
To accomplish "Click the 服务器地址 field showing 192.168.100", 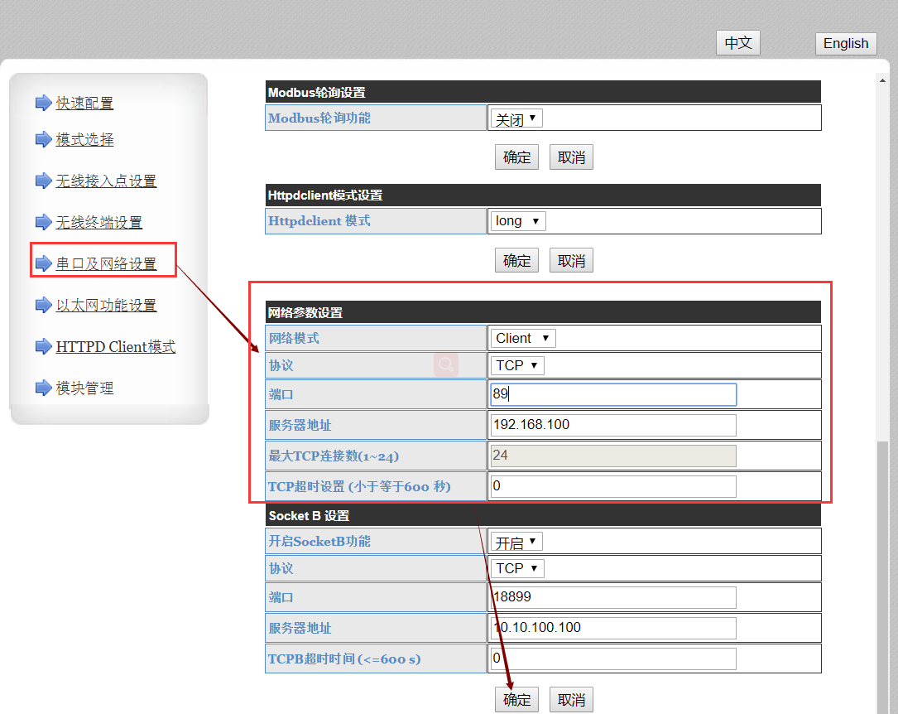I will [x=612, y=425].
